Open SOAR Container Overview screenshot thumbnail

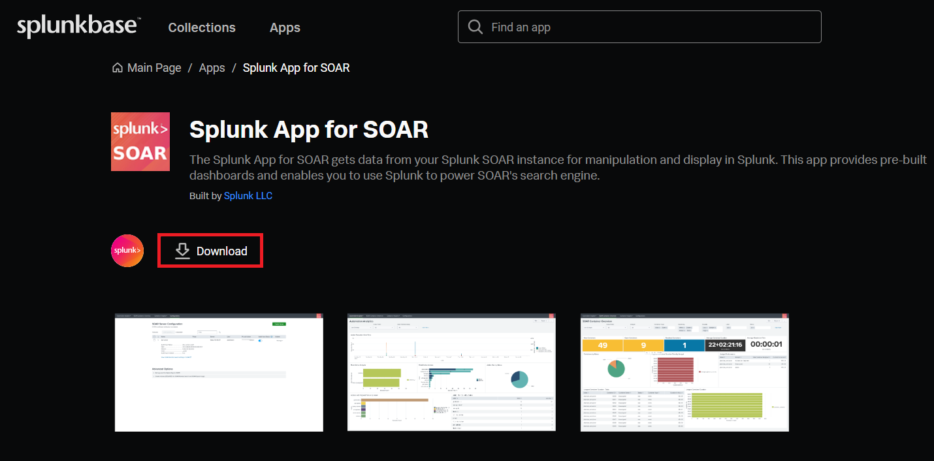tap(684, 372)
